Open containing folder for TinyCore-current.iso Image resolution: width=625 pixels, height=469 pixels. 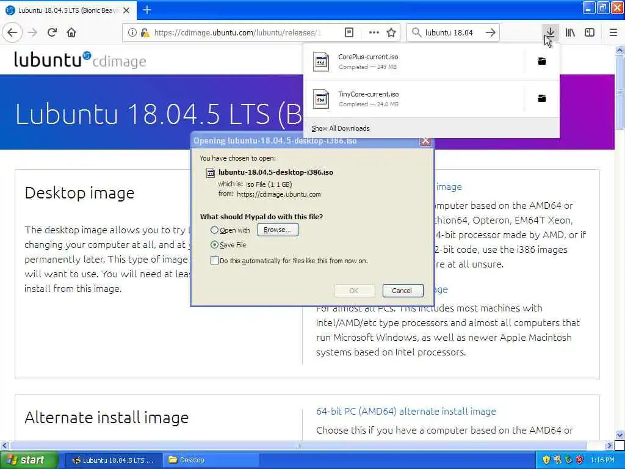click(x=542, y=98)
